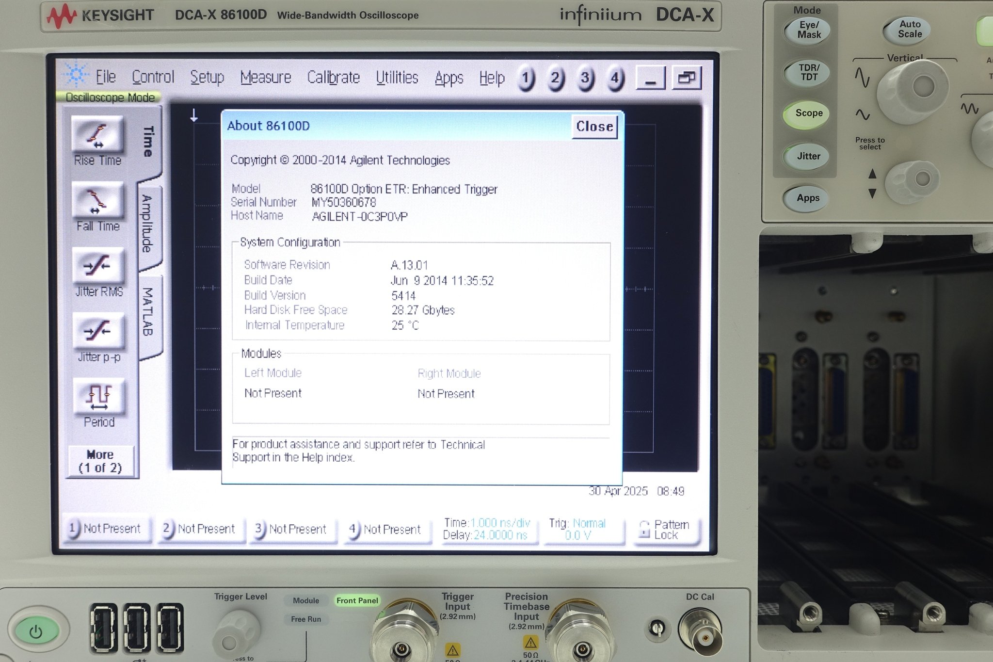Click channel 1 Not Present status button
This screenshot has width=993, height=662.
[107, 529]
